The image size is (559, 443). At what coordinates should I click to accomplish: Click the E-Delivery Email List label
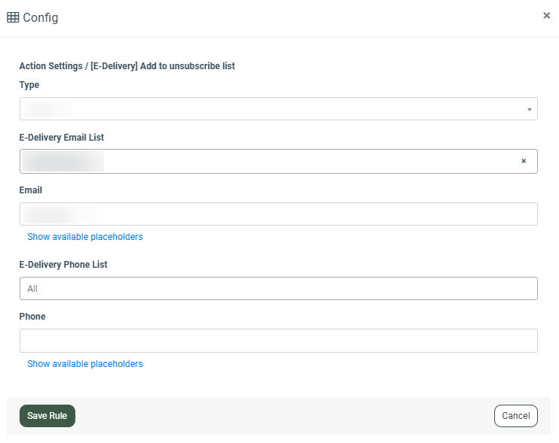[61, 138]
